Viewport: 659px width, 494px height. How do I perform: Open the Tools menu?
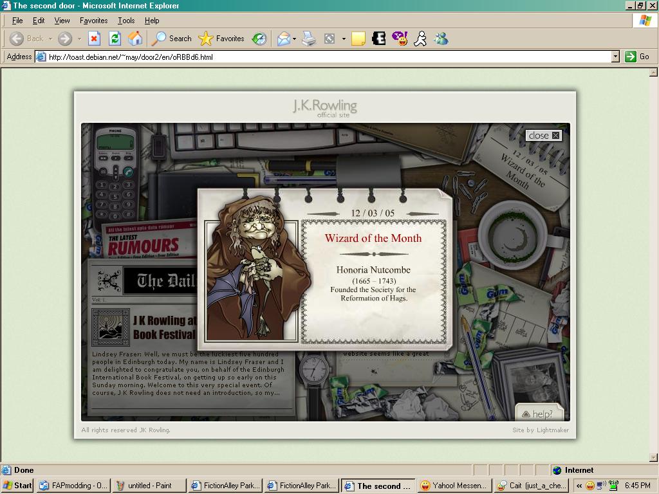126,21
